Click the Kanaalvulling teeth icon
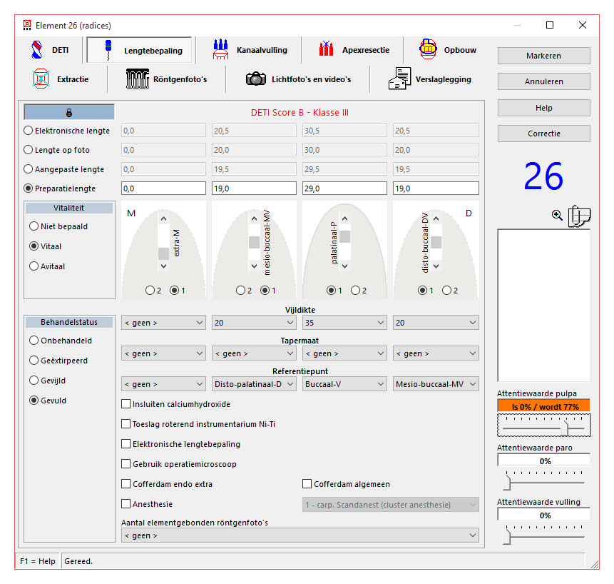Screen dimensions: 614x584 pos(220,49)
